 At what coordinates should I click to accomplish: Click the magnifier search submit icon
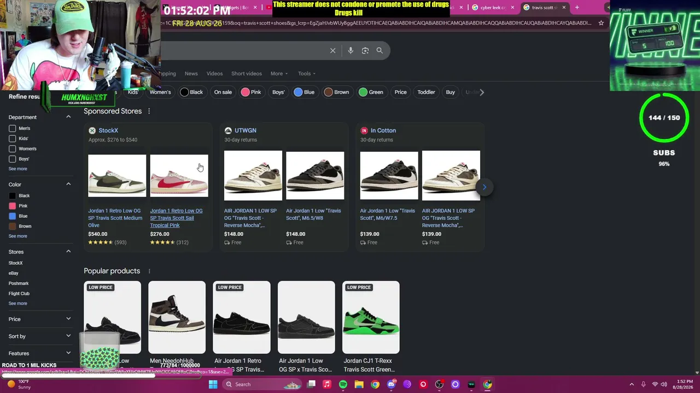click(x=380, y=51)
